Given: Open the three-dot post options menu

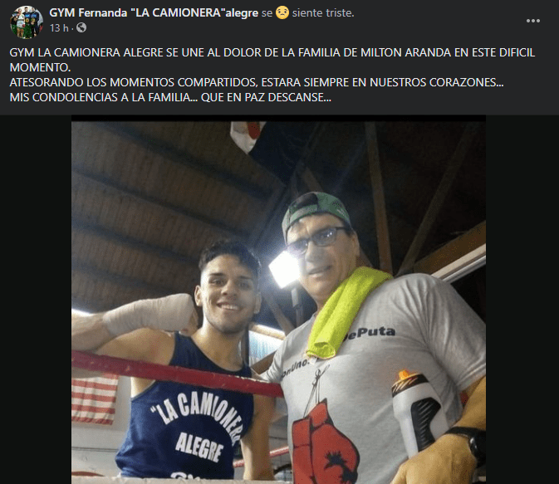Looking at the screenshot, I should (x=533, y=21).
